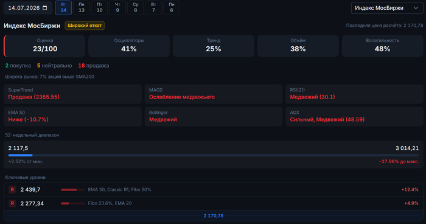Open the Осцилляторы 41% card
The height and width of the screenshot is (224, 426).
pos(129,46)
